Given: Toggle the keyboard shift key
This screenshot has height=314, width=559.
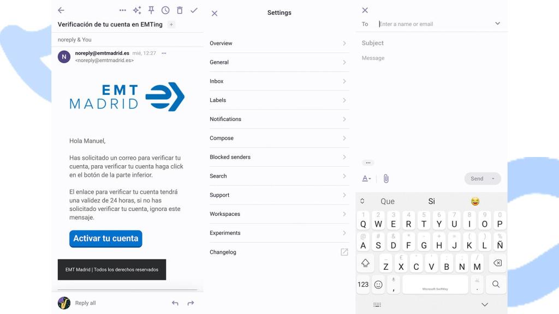Looking at the screenshot, I should pyautogui.click(x=365, y=263).
